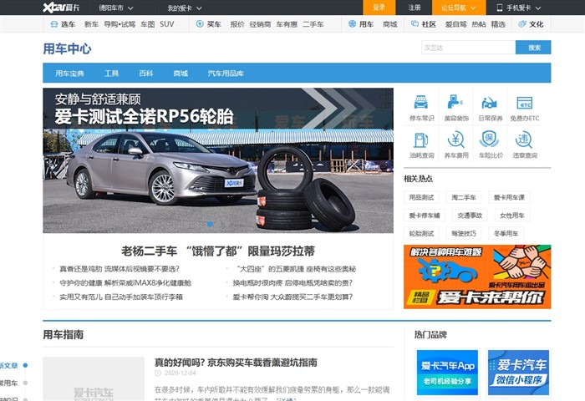Open the 全诺RP56轮胎 test carousel banner
Viewport: 585px width, 401px height.
pyautogui.click(x=218, y=160)
